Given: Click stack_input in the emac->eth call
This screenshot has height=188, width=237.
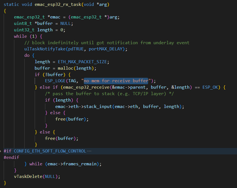Looking at the screenshot, I should pos(98,107).
